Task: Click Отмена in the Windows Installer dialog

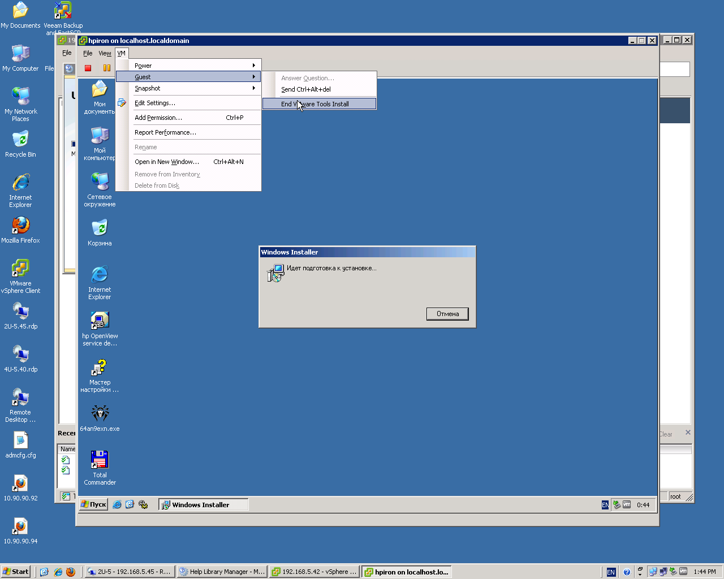Action: [x=447, y=314]
